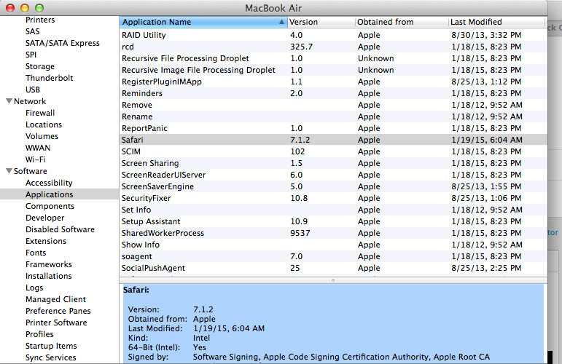Select Frameworks under Software
562x364 pixels.
pyautogui.click(x=48, y=264)
